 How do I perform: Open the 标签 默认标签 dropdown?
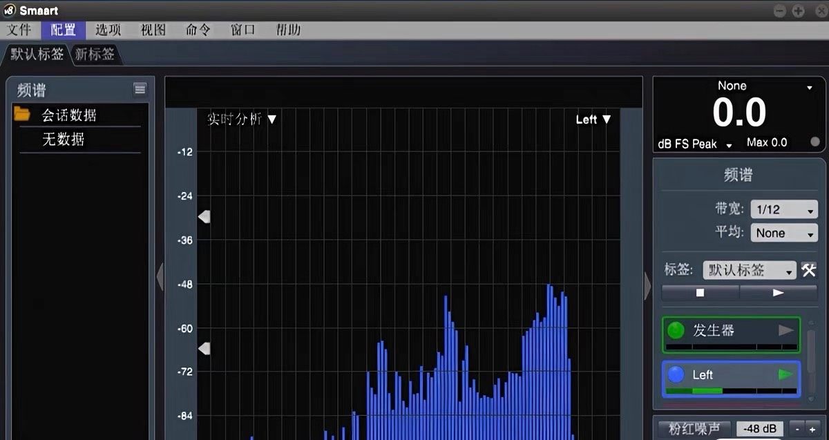(x=750, y=270)
